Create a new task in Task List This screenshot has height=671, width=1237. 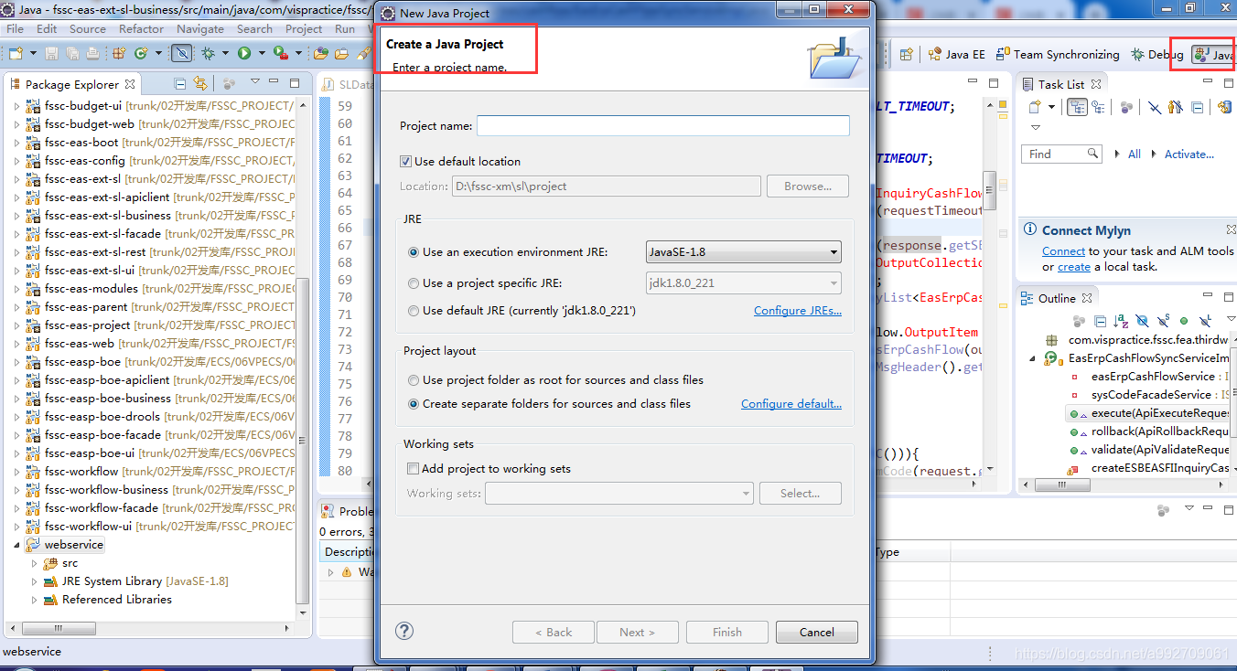coord(1034,107)
